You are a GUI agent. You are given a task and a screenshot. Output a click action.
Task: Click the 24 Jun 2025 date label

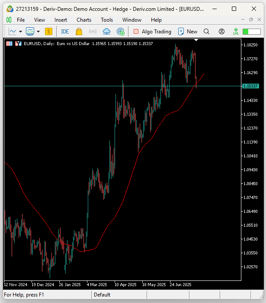(181, 285)
